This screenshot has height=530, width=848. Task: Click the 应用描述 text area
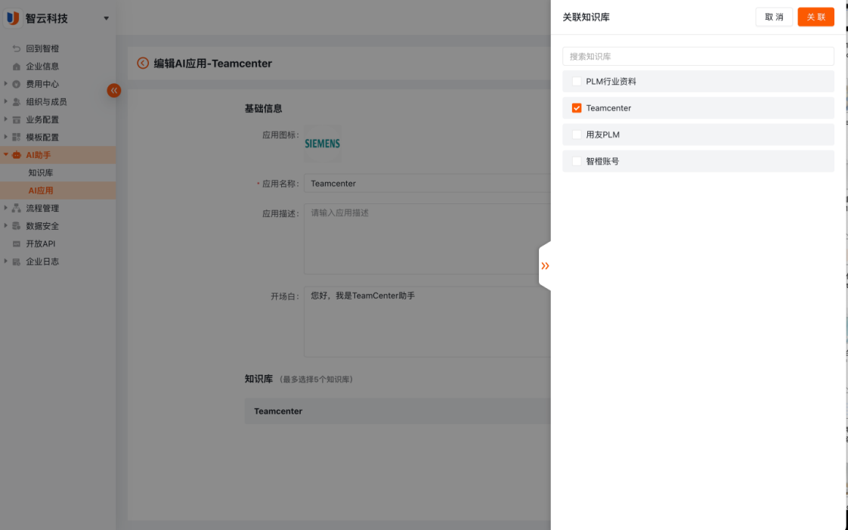tap(427, 239)
